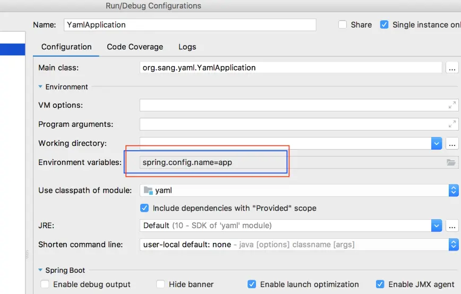Click the yaml module folder icon

pyautogui.click(x=148, y=191)
